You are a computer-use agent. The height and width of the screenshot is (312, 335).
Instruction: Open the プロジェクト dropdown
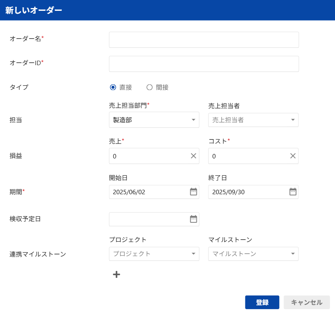pyautogui.click(x=154, y=254)
